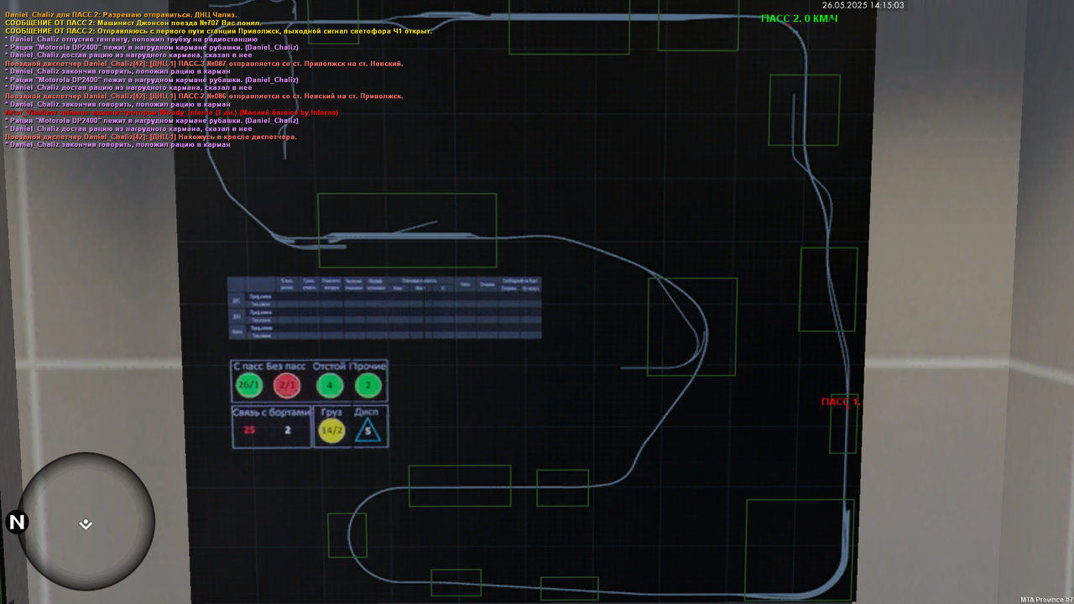Click the red number 25 under Связь с бортами
This screenshot has height=604, width=1074.
[x=249, y=430]
